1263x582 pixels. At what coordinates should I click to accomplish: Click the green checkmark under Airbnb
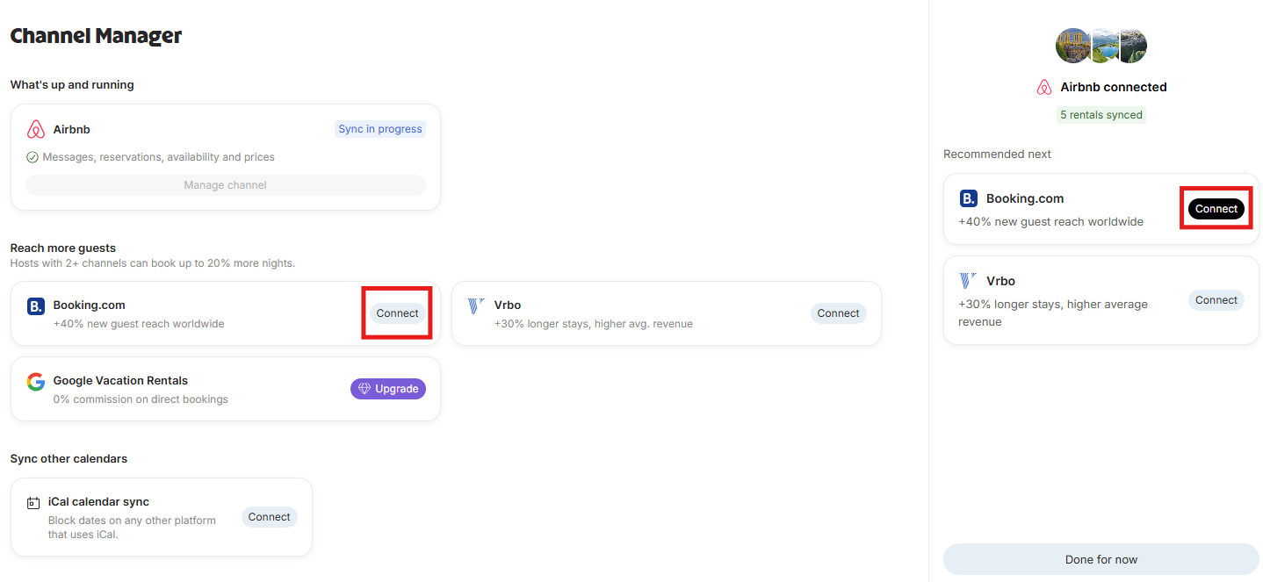32,157
